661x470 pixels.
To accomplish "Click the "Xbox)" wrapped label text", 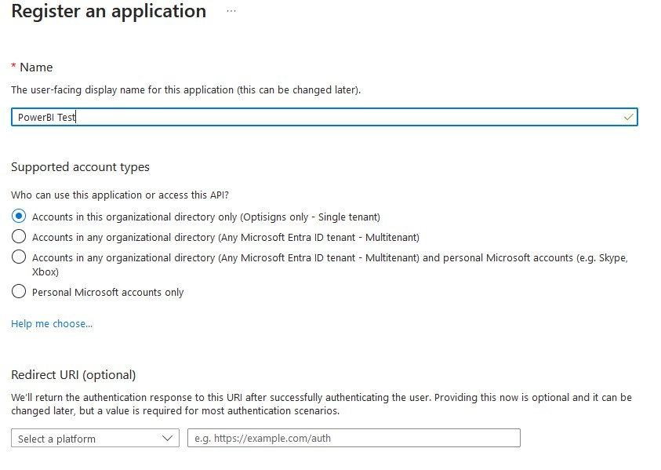I will click(x=45, y=271).
